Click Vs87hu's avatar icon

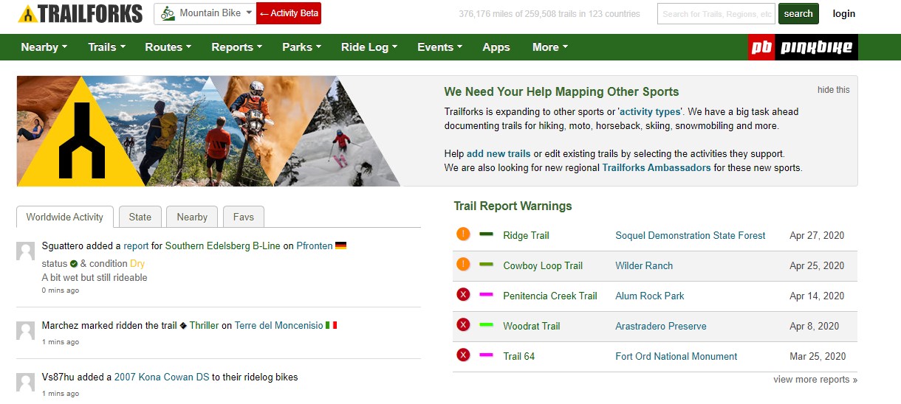[x=25, y=382]
